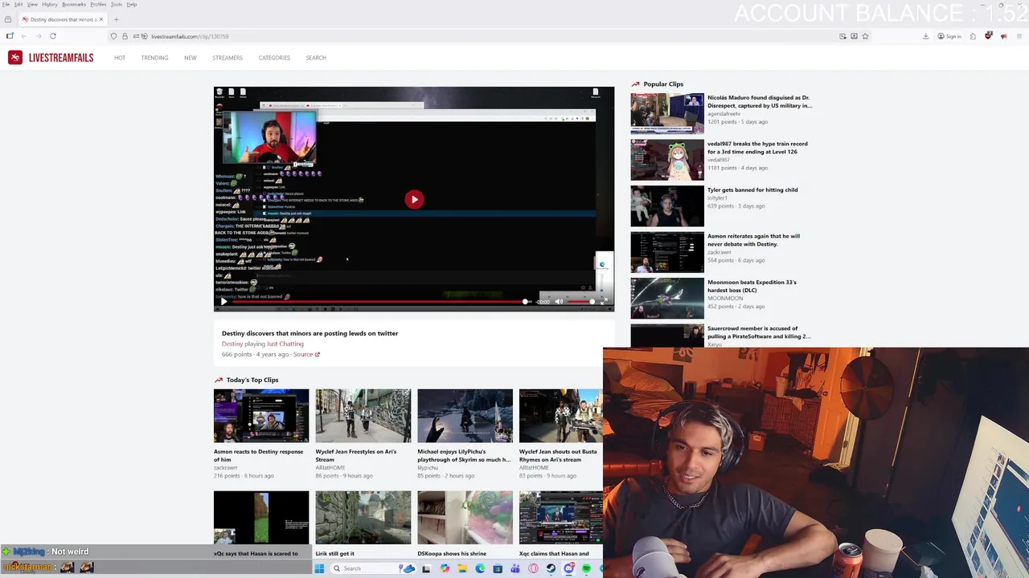Open the Bookmarks menu
Image resolution: width=1029 pixels, height=578 pixels.
[x=74, y=4]
